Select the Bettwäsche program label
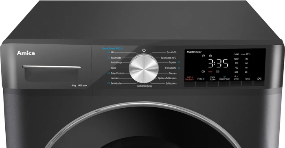This screenshot has width=285, height=148. coord(116,83)
